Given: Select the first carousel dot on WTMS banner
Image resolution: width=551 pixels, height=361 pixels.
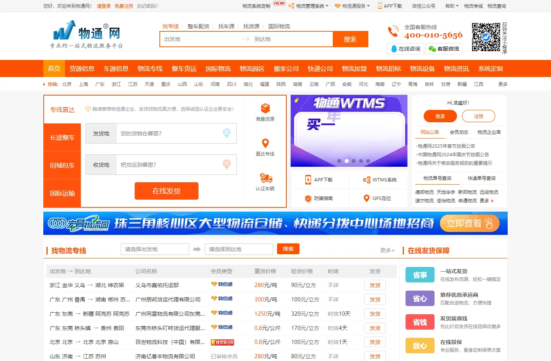Looking at the screenshot, I should (x=339, y=161).
